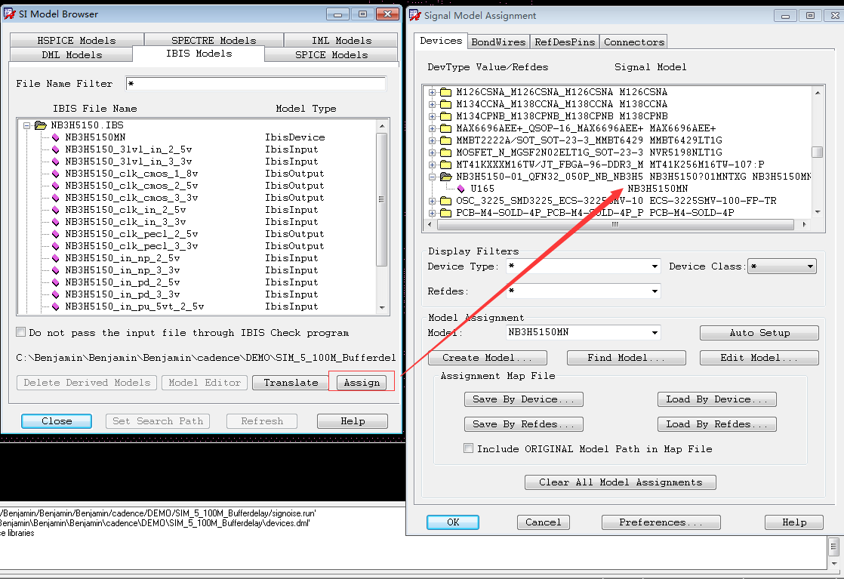Click the Translate button
The height and width of the screenshot is (579, 844).
[291, 383]
